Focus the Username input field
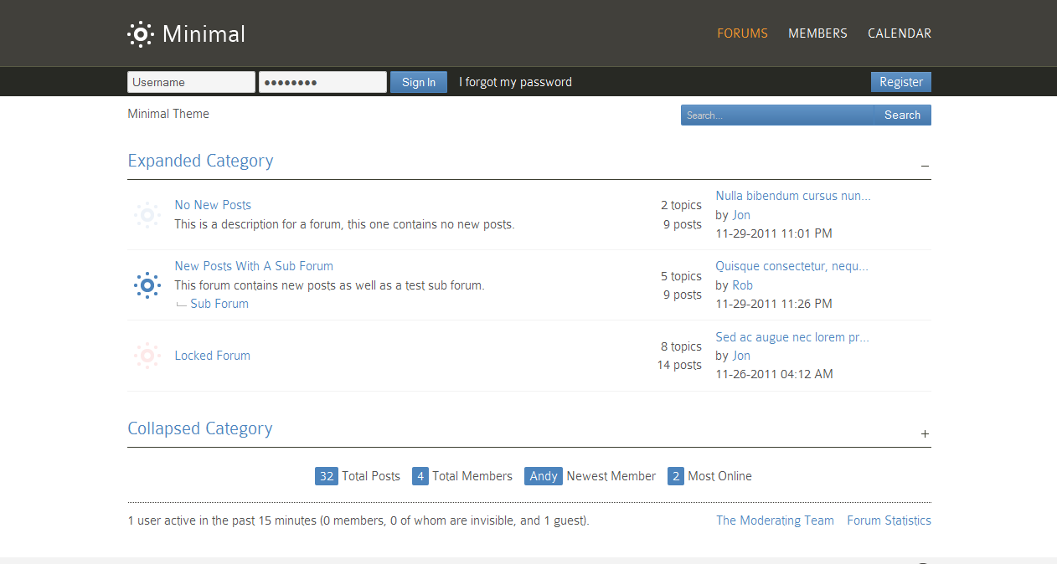1057x564 pixels. [191, 82]
